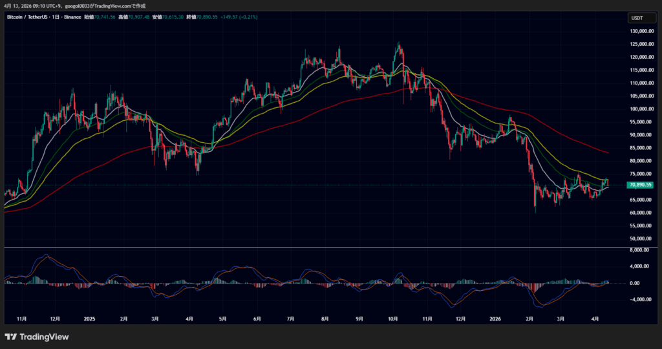Click the 115,000.00 price axis label
The height and width of the screenshot is (349, 662).
641,70
